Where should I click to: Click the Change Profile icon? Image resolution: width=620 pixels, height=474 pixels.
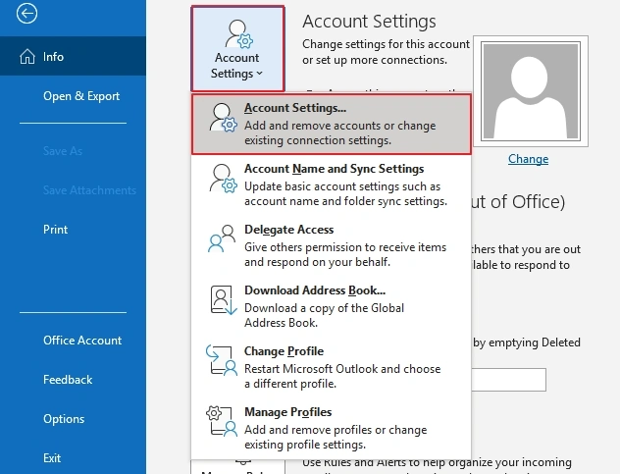pyautogui.click(x=222, y=360)
